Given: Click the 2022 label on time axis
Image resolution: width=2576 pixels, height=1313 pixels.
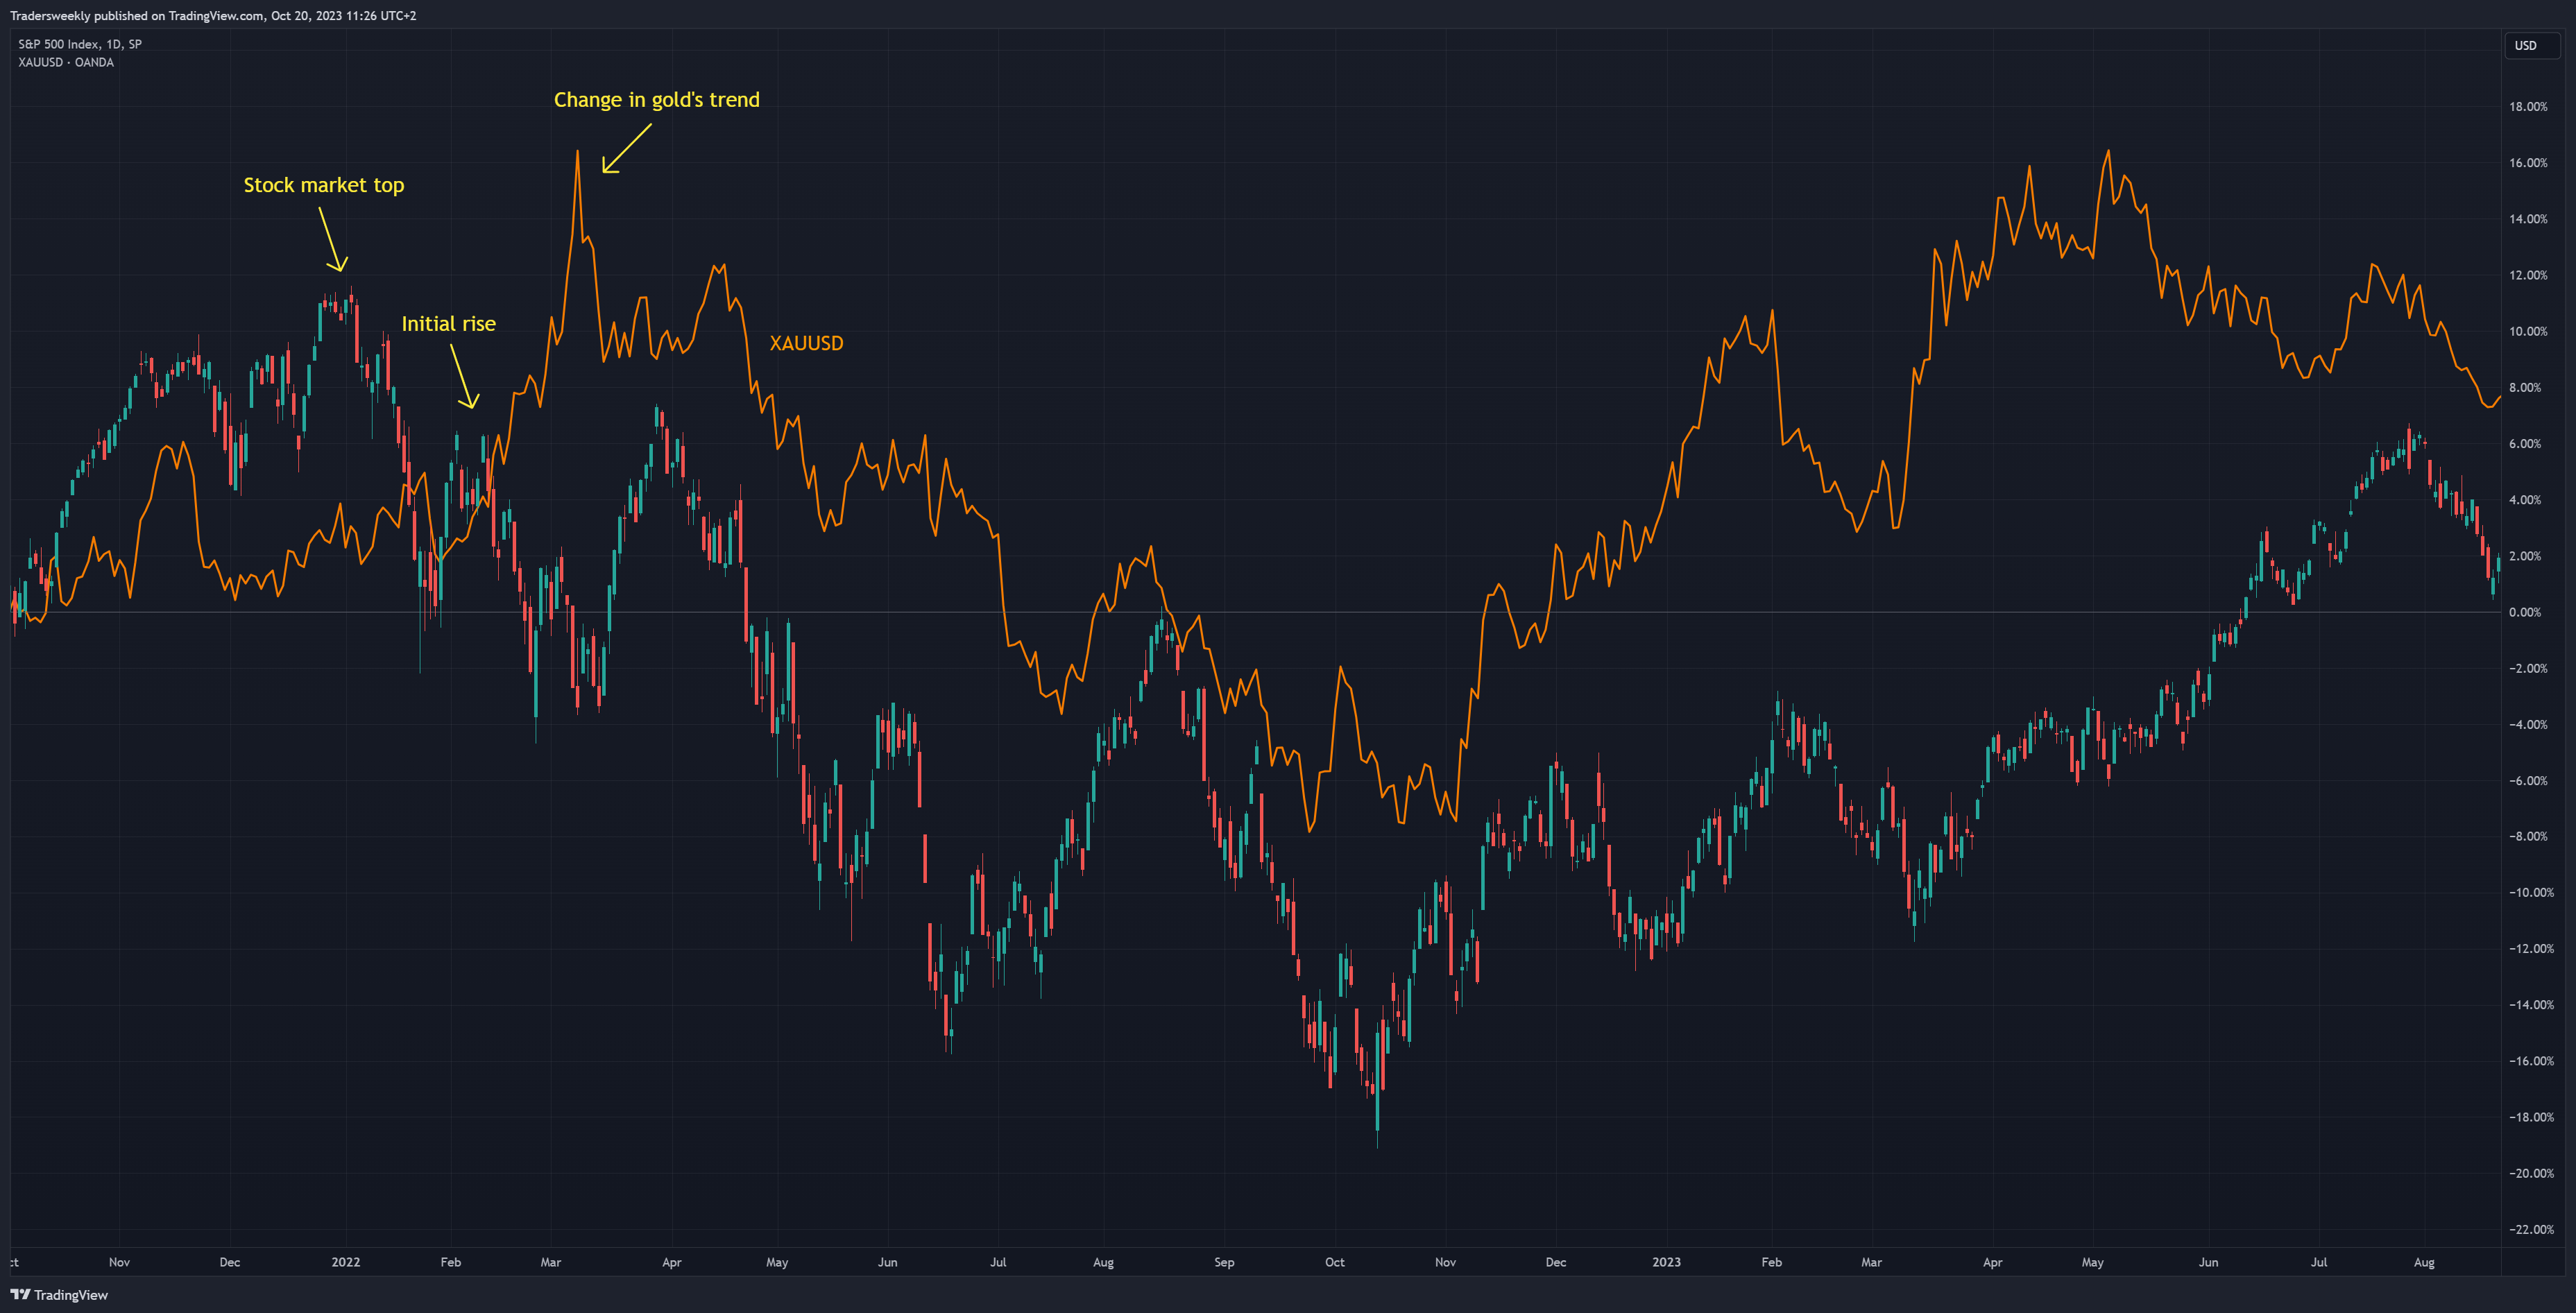Looking at the screenshot, I should tap(346, 1262).
